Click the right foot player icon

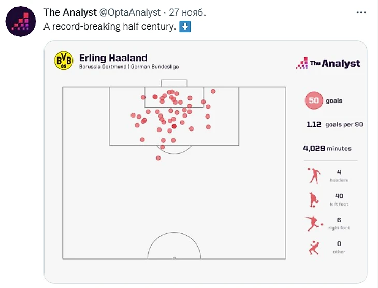point(313,223)
